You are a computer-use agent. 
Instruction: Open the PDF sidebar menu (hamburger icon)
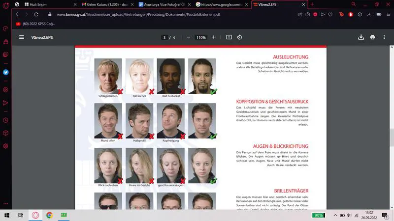tap(22, 37)
